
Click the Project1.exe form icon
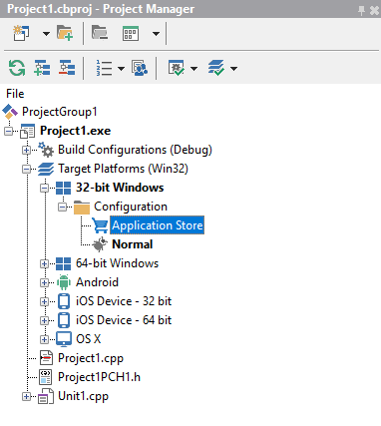coord(27,131)
